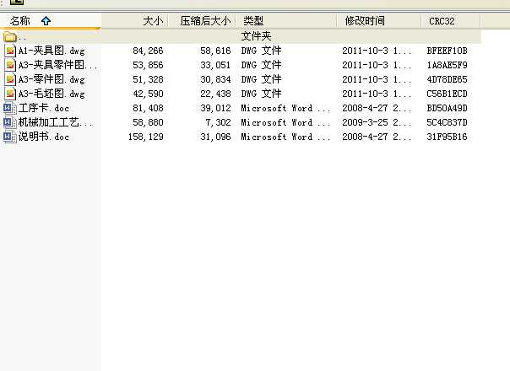Click CRC32 value 5C4C837D

coord(447,122)
